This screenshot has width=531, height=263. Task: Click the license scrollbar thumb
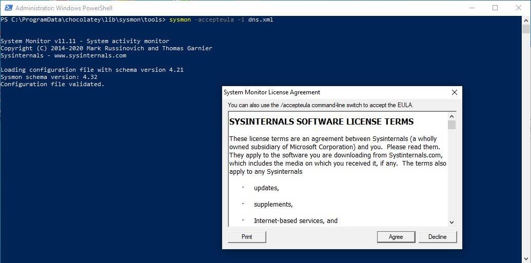451,125
